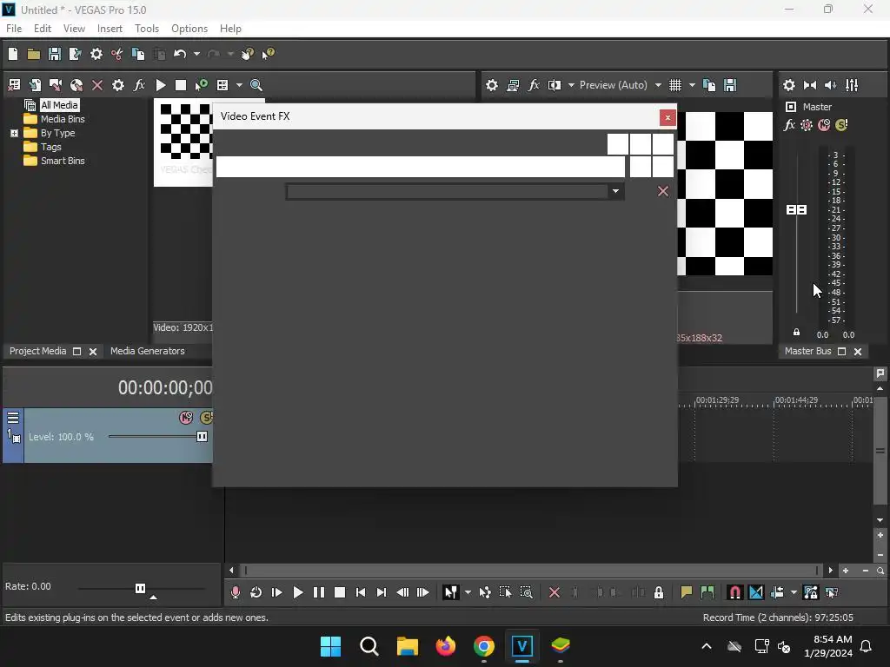Search media bins with the magnifier icon

pos(256,85)
